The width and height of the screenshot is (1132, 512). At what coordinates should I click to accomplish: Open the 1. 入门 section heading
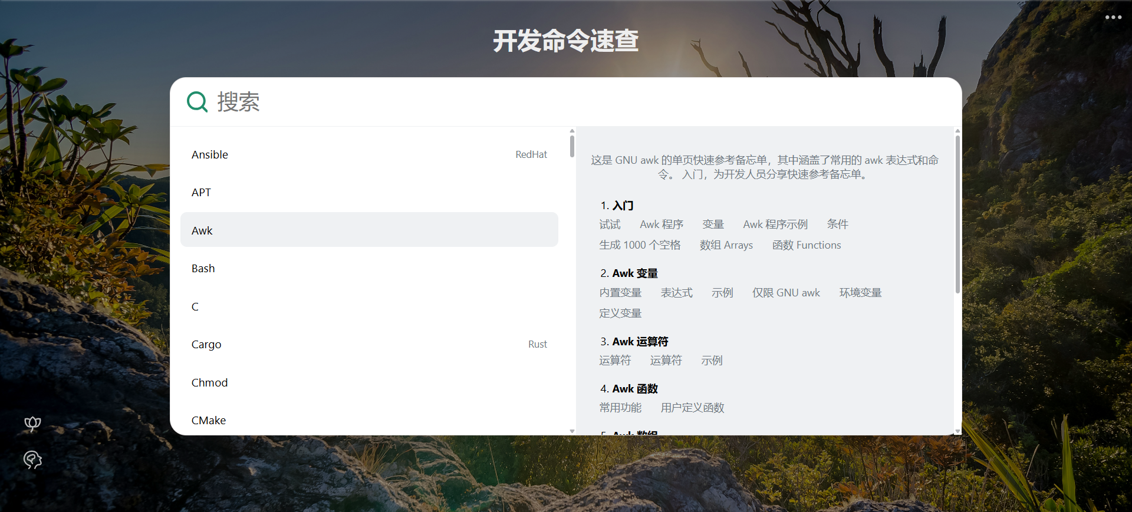[617, 206]
